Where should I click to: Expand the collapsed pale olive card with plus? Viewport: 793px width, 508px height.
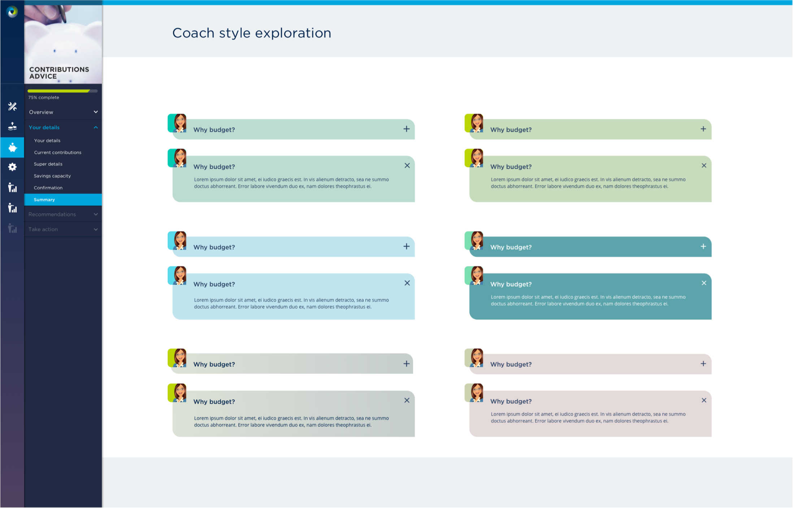point(703,129)
